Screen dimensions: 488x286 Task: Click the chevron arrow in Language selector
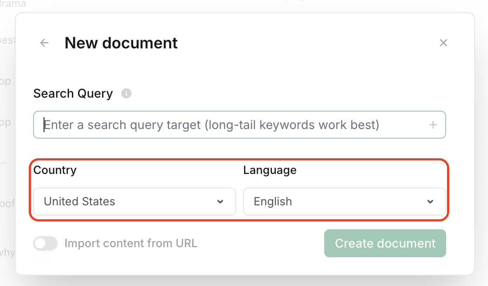click(430, 201)
